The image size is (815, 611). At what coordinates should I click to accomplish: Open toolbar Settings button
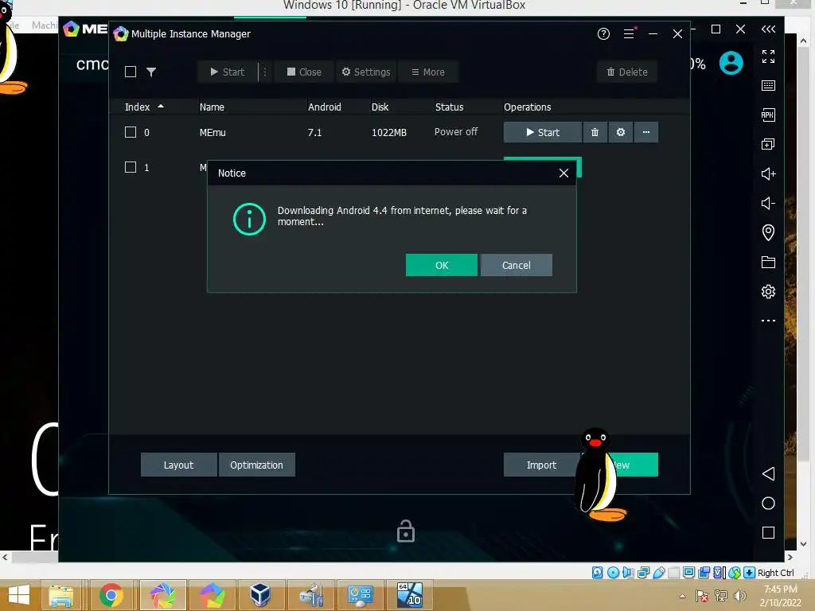366,72
